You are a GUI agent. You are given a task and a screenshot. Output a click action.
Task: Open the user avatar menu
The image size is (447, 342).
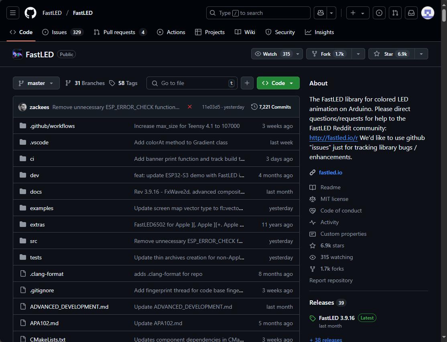428,13
